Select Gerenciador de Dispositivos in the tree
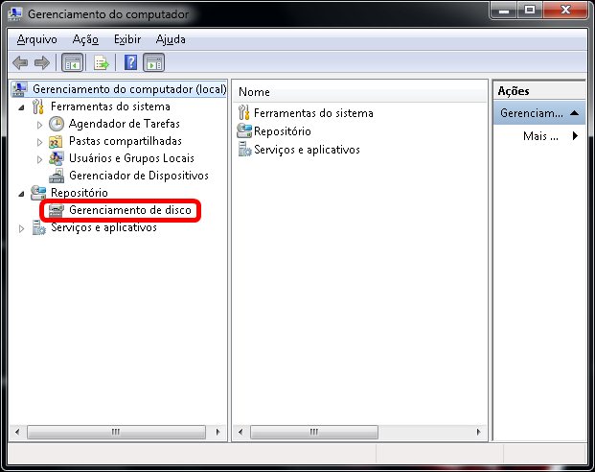 (x=139, y=176)
